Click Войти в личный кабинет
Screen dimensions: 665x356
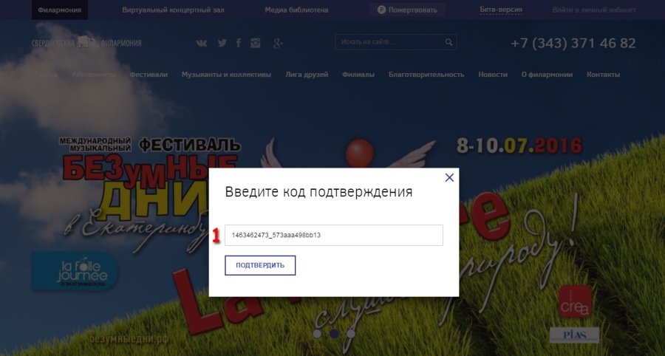[594, 10]
